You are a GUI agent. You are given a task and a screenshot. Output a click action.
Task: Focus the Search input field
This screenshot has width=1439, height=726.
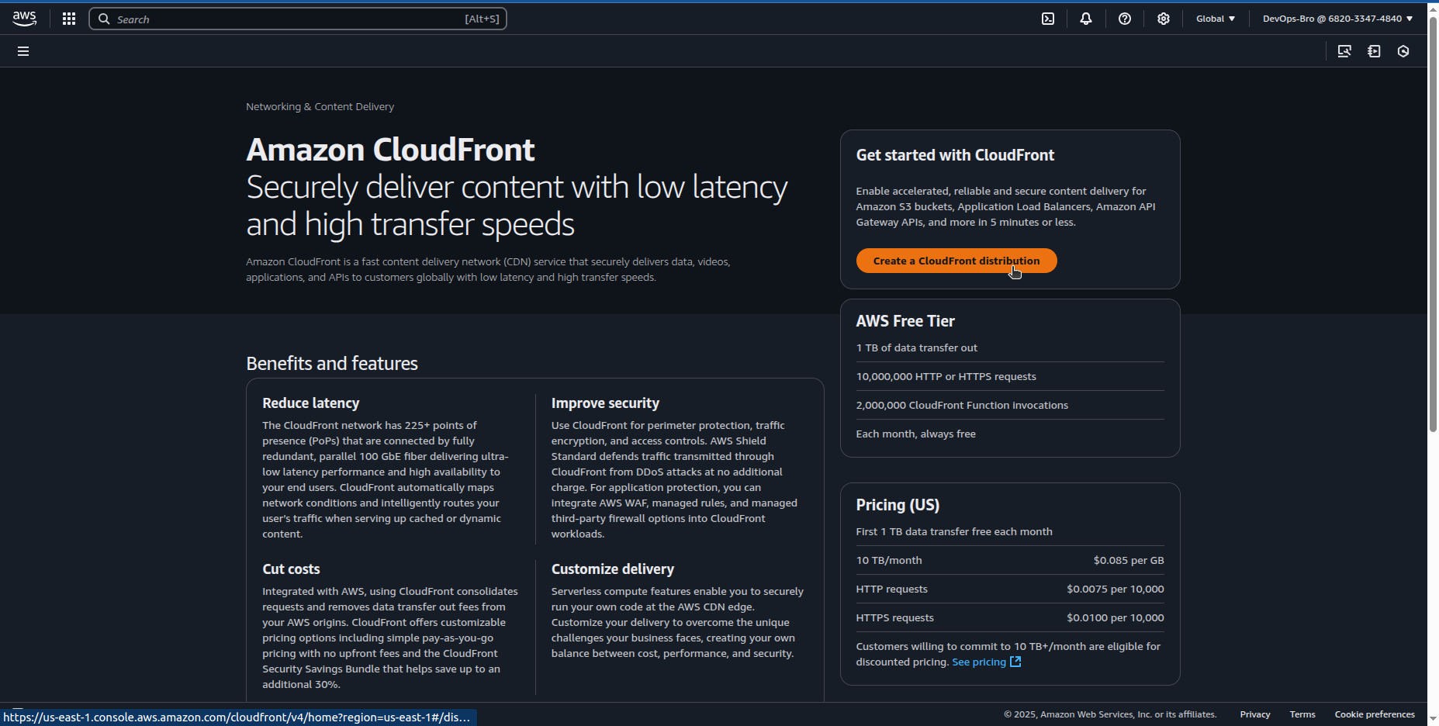[298, 19]
